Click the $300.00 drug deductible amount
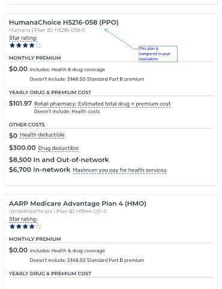 (x=22, y=148)
